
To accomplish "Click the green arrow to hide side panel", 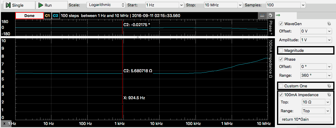I will [278, 15].
